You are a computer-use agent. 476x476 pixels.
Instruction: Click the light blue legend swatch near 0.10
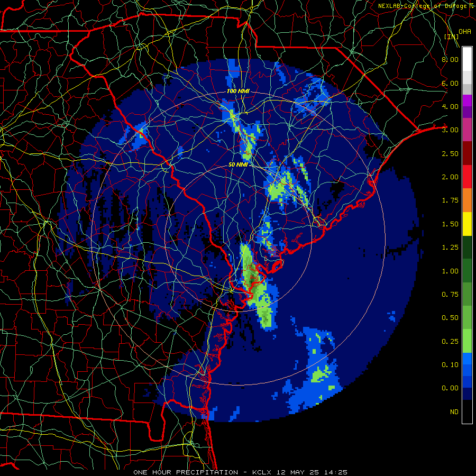(x=467, y=359)
